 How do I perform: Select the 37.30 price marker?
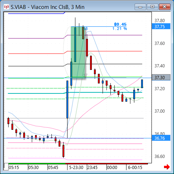coord(161,77)
